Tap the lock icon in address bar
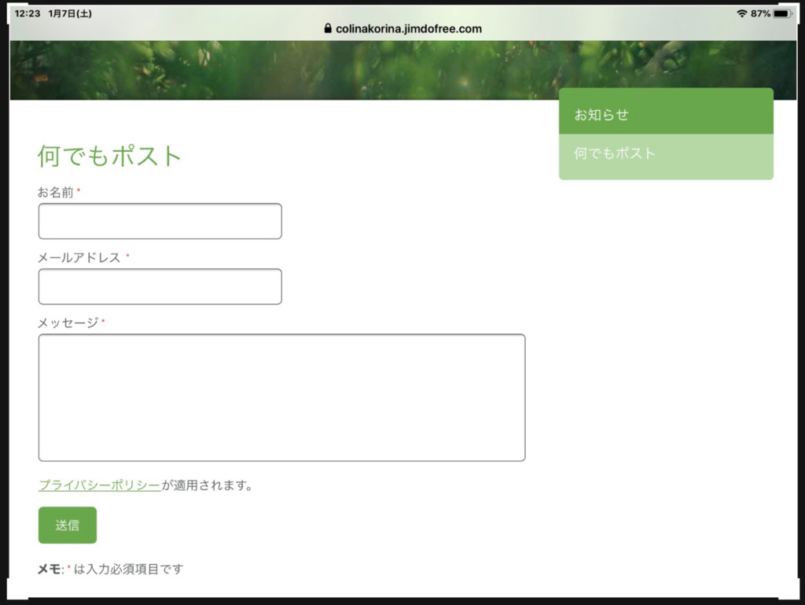 [x=328, y=28]
